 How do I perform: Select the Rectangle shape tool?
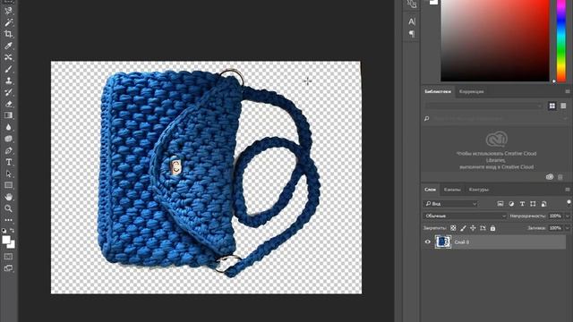click(8, 185)
